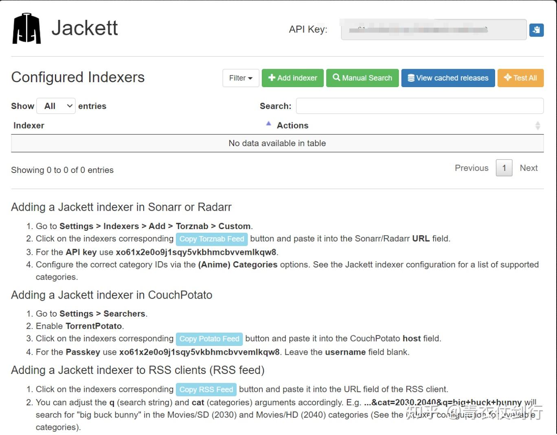Click the Indexer column header
Image resolution: width=557 pixels, height=435 pixels.
pos(29,126)
